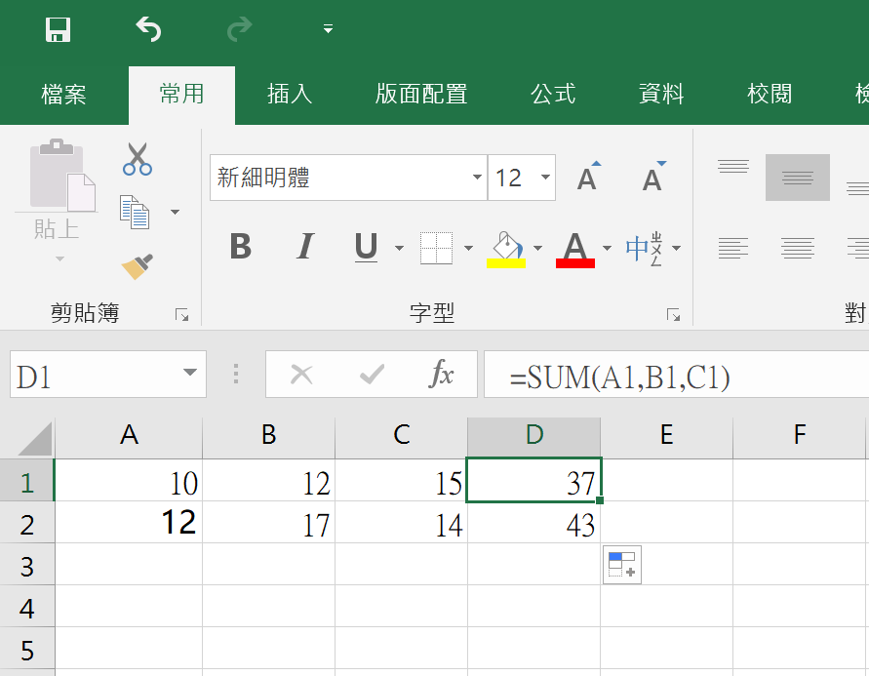Open the 字型 dialog launcher
Image resolution: width=869 pixels, height=676 pixels.
(x=673, y=314)
